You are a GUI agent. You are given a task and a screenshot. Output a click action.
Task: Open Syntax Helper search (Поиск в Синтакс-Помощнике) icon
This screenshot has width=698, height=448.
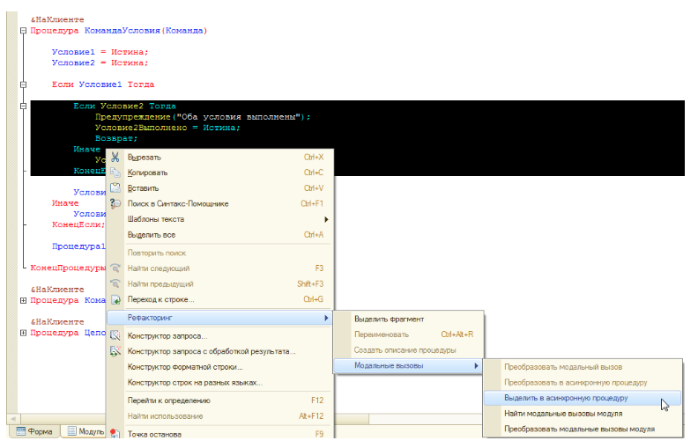coord(115,203)
